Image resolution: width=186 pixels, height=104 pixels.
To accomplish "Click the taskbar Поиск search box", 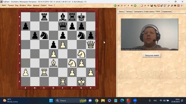I will 71,101.
